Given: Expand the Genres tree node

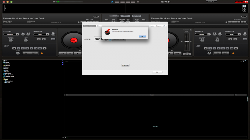Looking at the screenshot, I should click(x=3, y=67).
